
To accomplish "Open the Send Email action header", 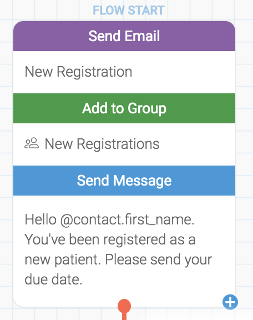I will [x=124, y=36].
